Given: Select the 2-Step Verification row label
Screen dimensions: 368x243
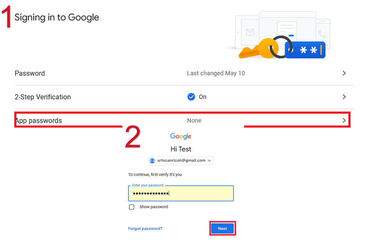Looking at the screenshot, I should pyautogui.click(x=43, y=97).
